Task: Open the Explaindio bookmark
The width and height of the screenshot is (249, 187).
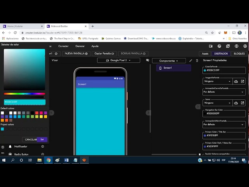Action: tap(191, 39)
